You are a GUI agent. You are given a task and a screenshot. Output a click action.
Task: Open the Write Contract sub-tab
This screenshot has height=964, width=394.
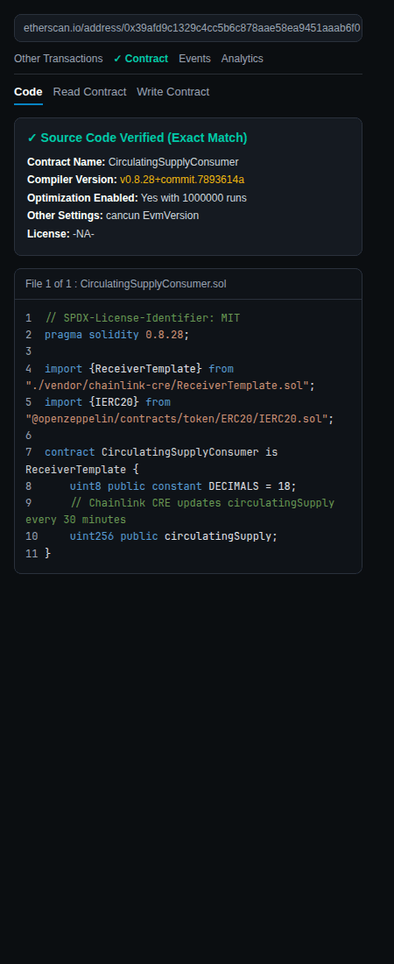(172, 92)
